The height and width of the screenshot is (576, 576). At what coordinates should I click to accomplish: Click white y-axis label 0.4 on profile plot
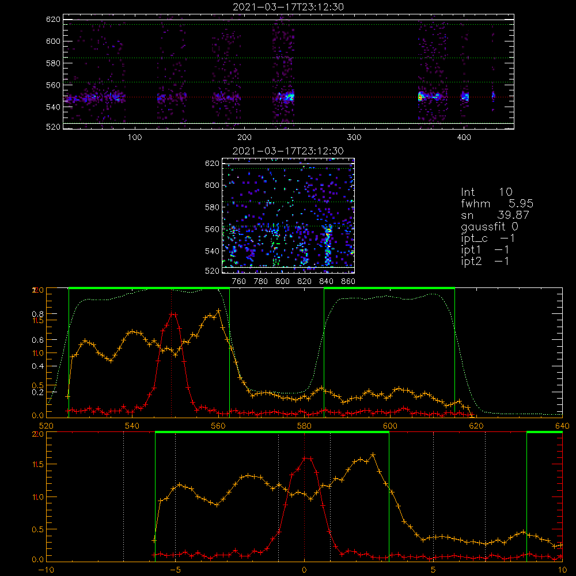38,366
